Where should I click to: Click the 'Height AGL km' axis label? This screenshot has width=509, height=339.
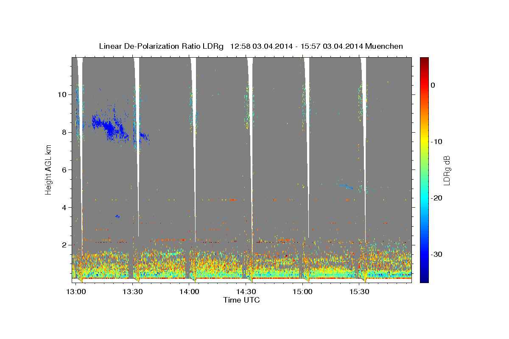[x=49, y=169]
